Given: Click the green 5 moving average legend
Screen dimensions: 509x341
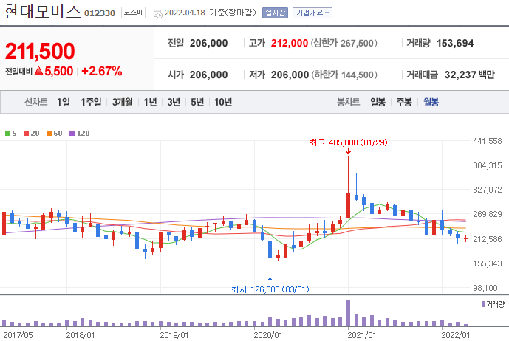Looking at the screenshot, I should coord(11,134).
